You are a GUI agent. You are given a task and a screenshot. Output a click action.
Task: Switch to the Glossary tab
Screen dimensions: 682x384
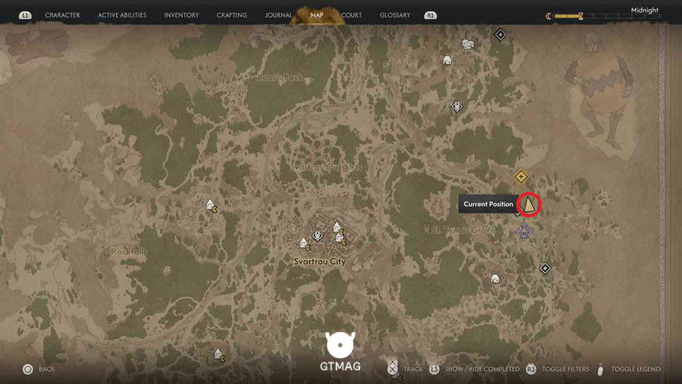coord(394,15)
